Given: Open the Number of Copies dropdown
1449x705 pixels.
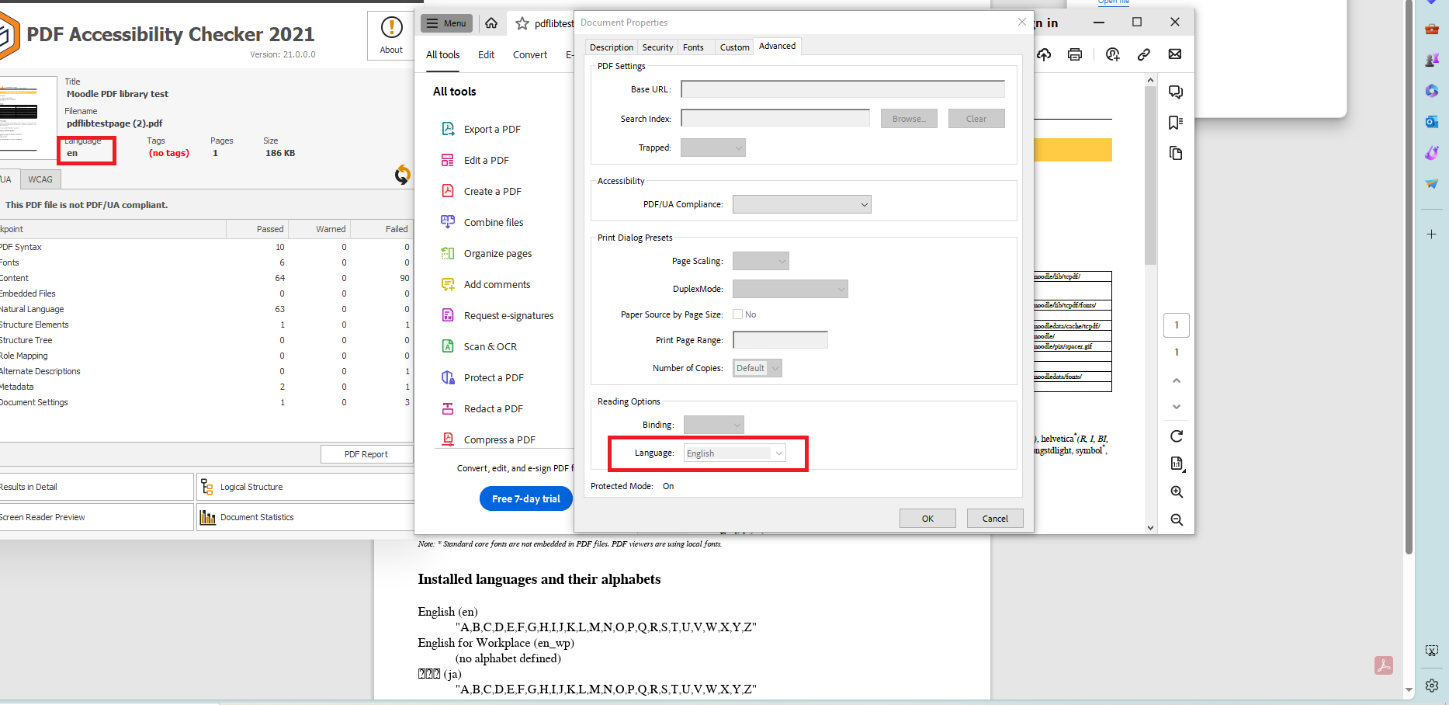Looking at the screenshot, I should 757,368.
